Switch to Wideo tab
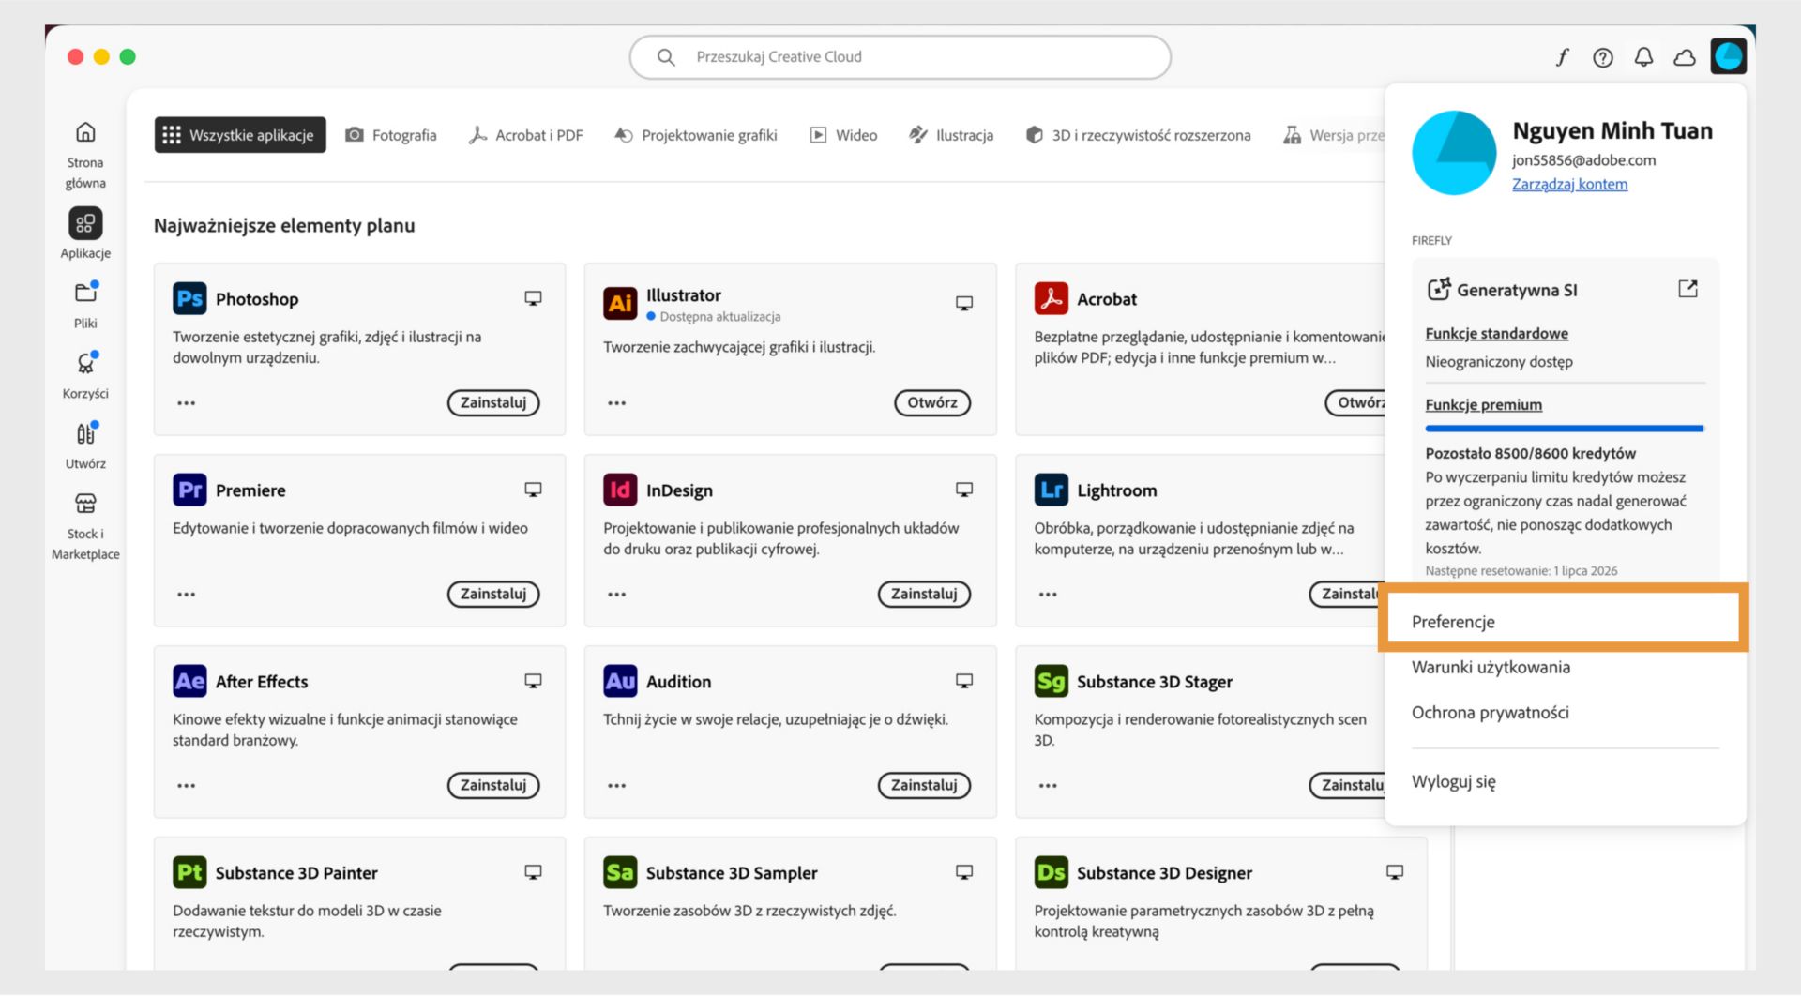 [843, 135]
